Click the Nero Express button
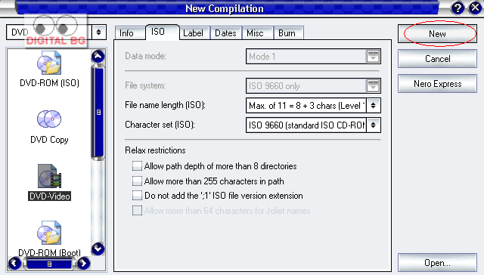The image size is (484, 275). pyautogui.click(x=437, y=84)
